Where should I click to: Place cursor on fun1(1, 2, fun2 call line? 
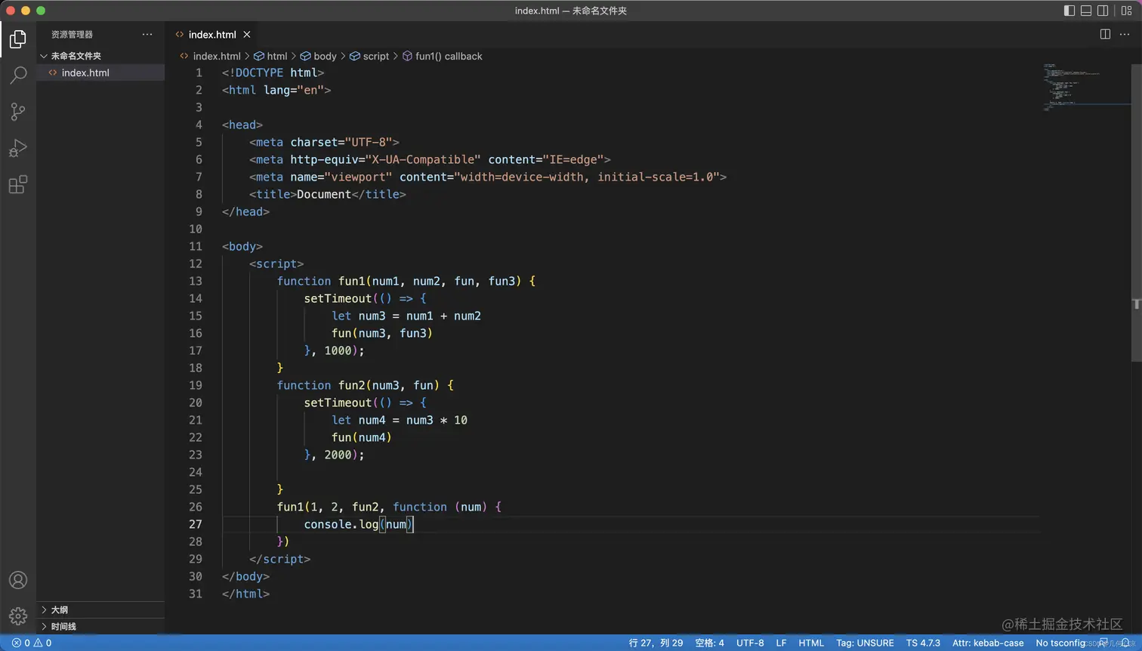(389, 507)
